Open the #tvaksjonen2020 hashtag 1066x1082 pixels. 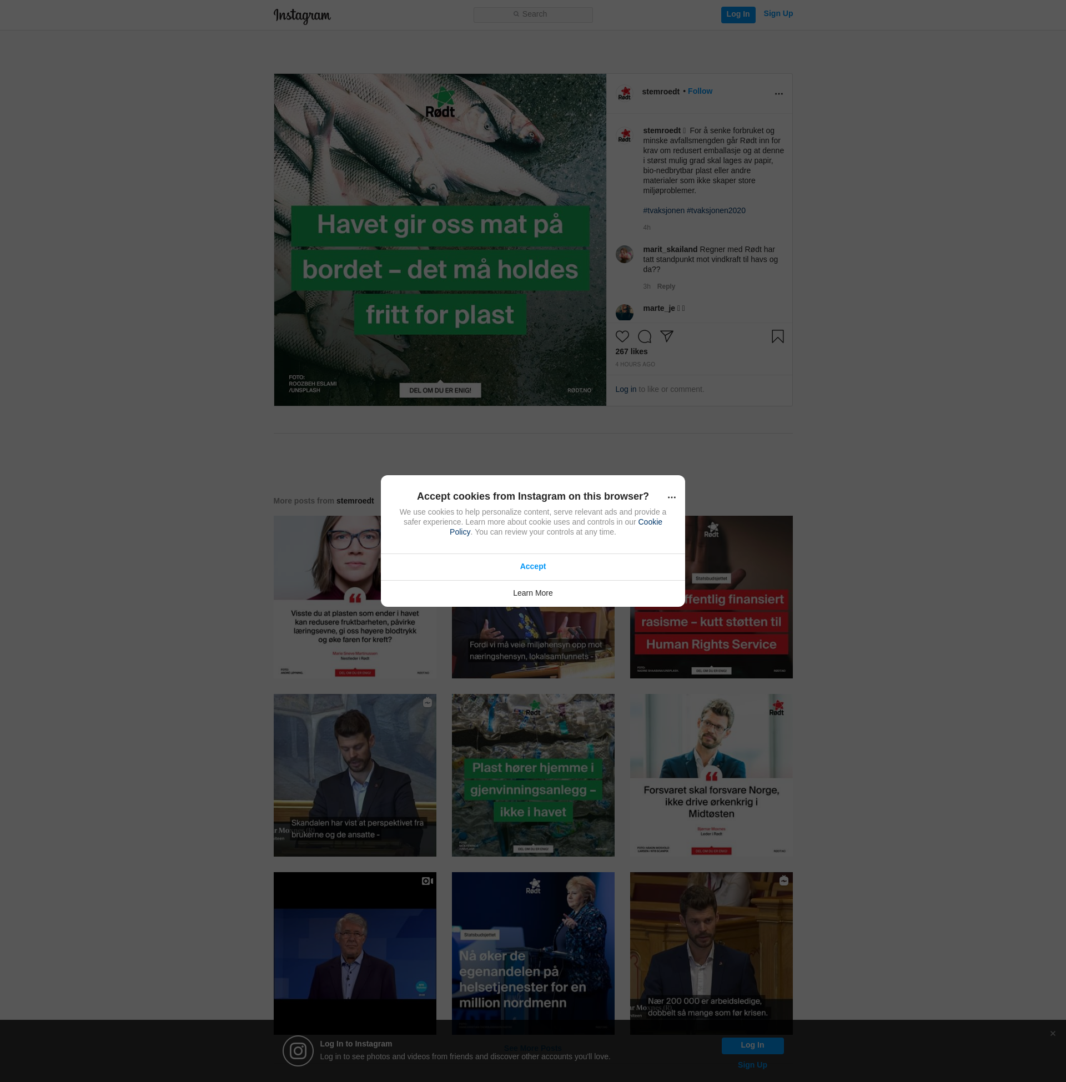[716, 210]
